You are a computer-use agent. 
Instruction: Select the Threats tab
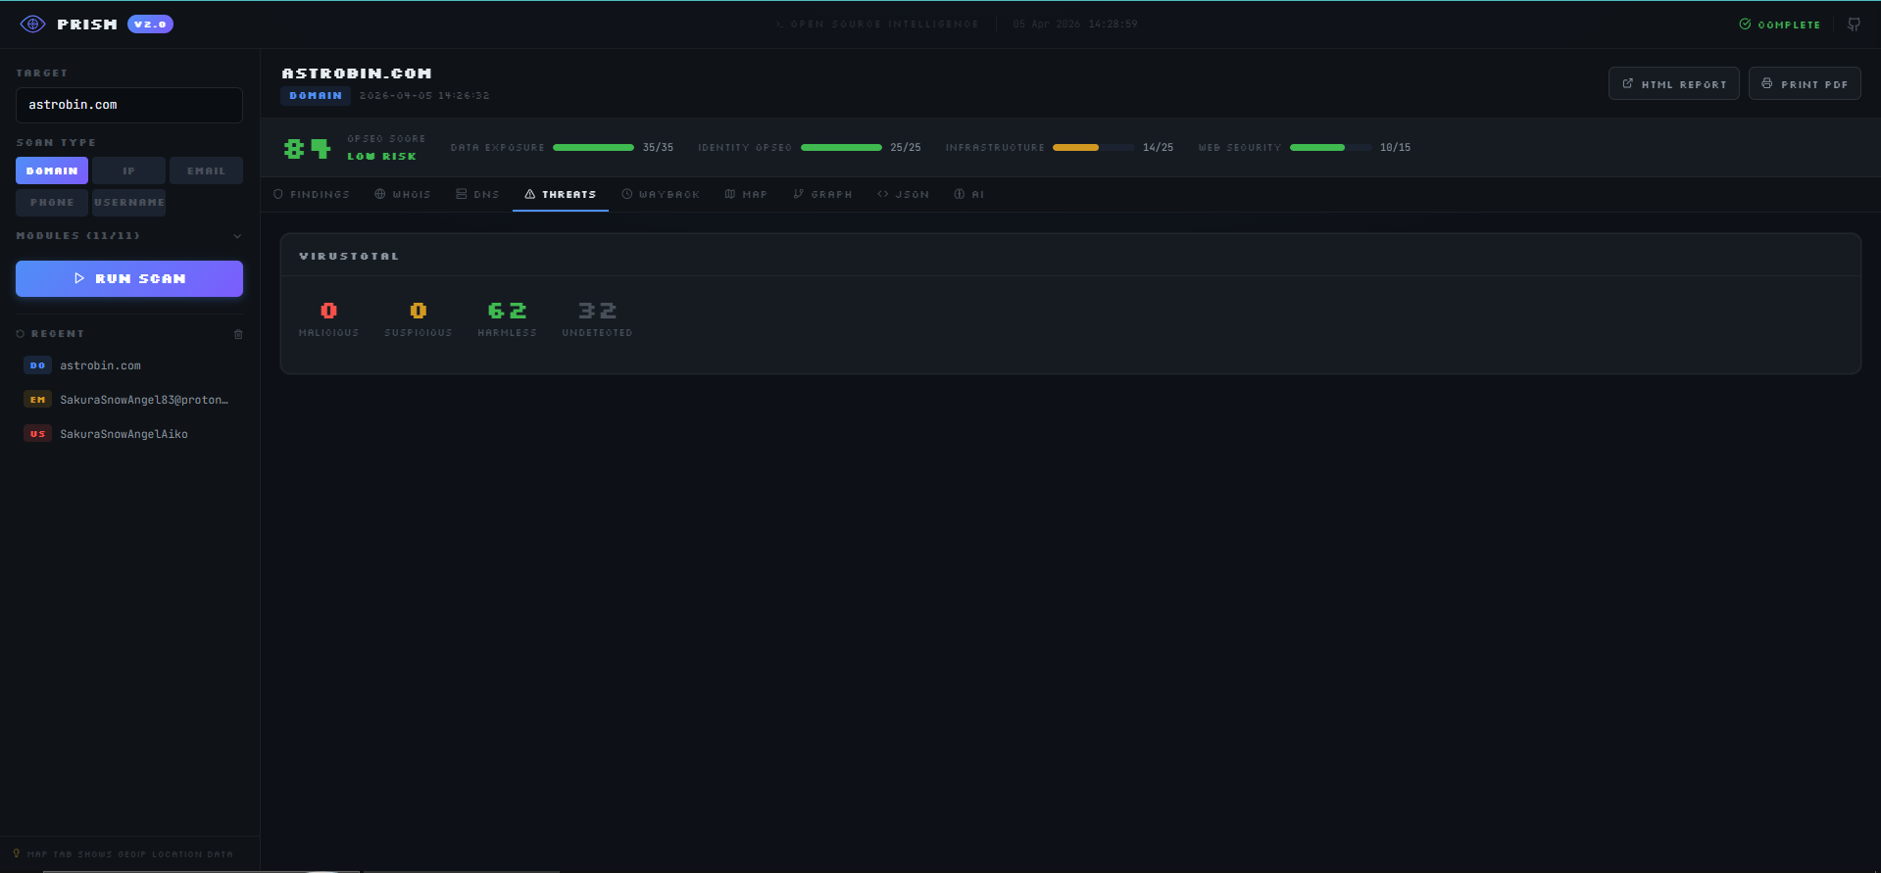561,194
